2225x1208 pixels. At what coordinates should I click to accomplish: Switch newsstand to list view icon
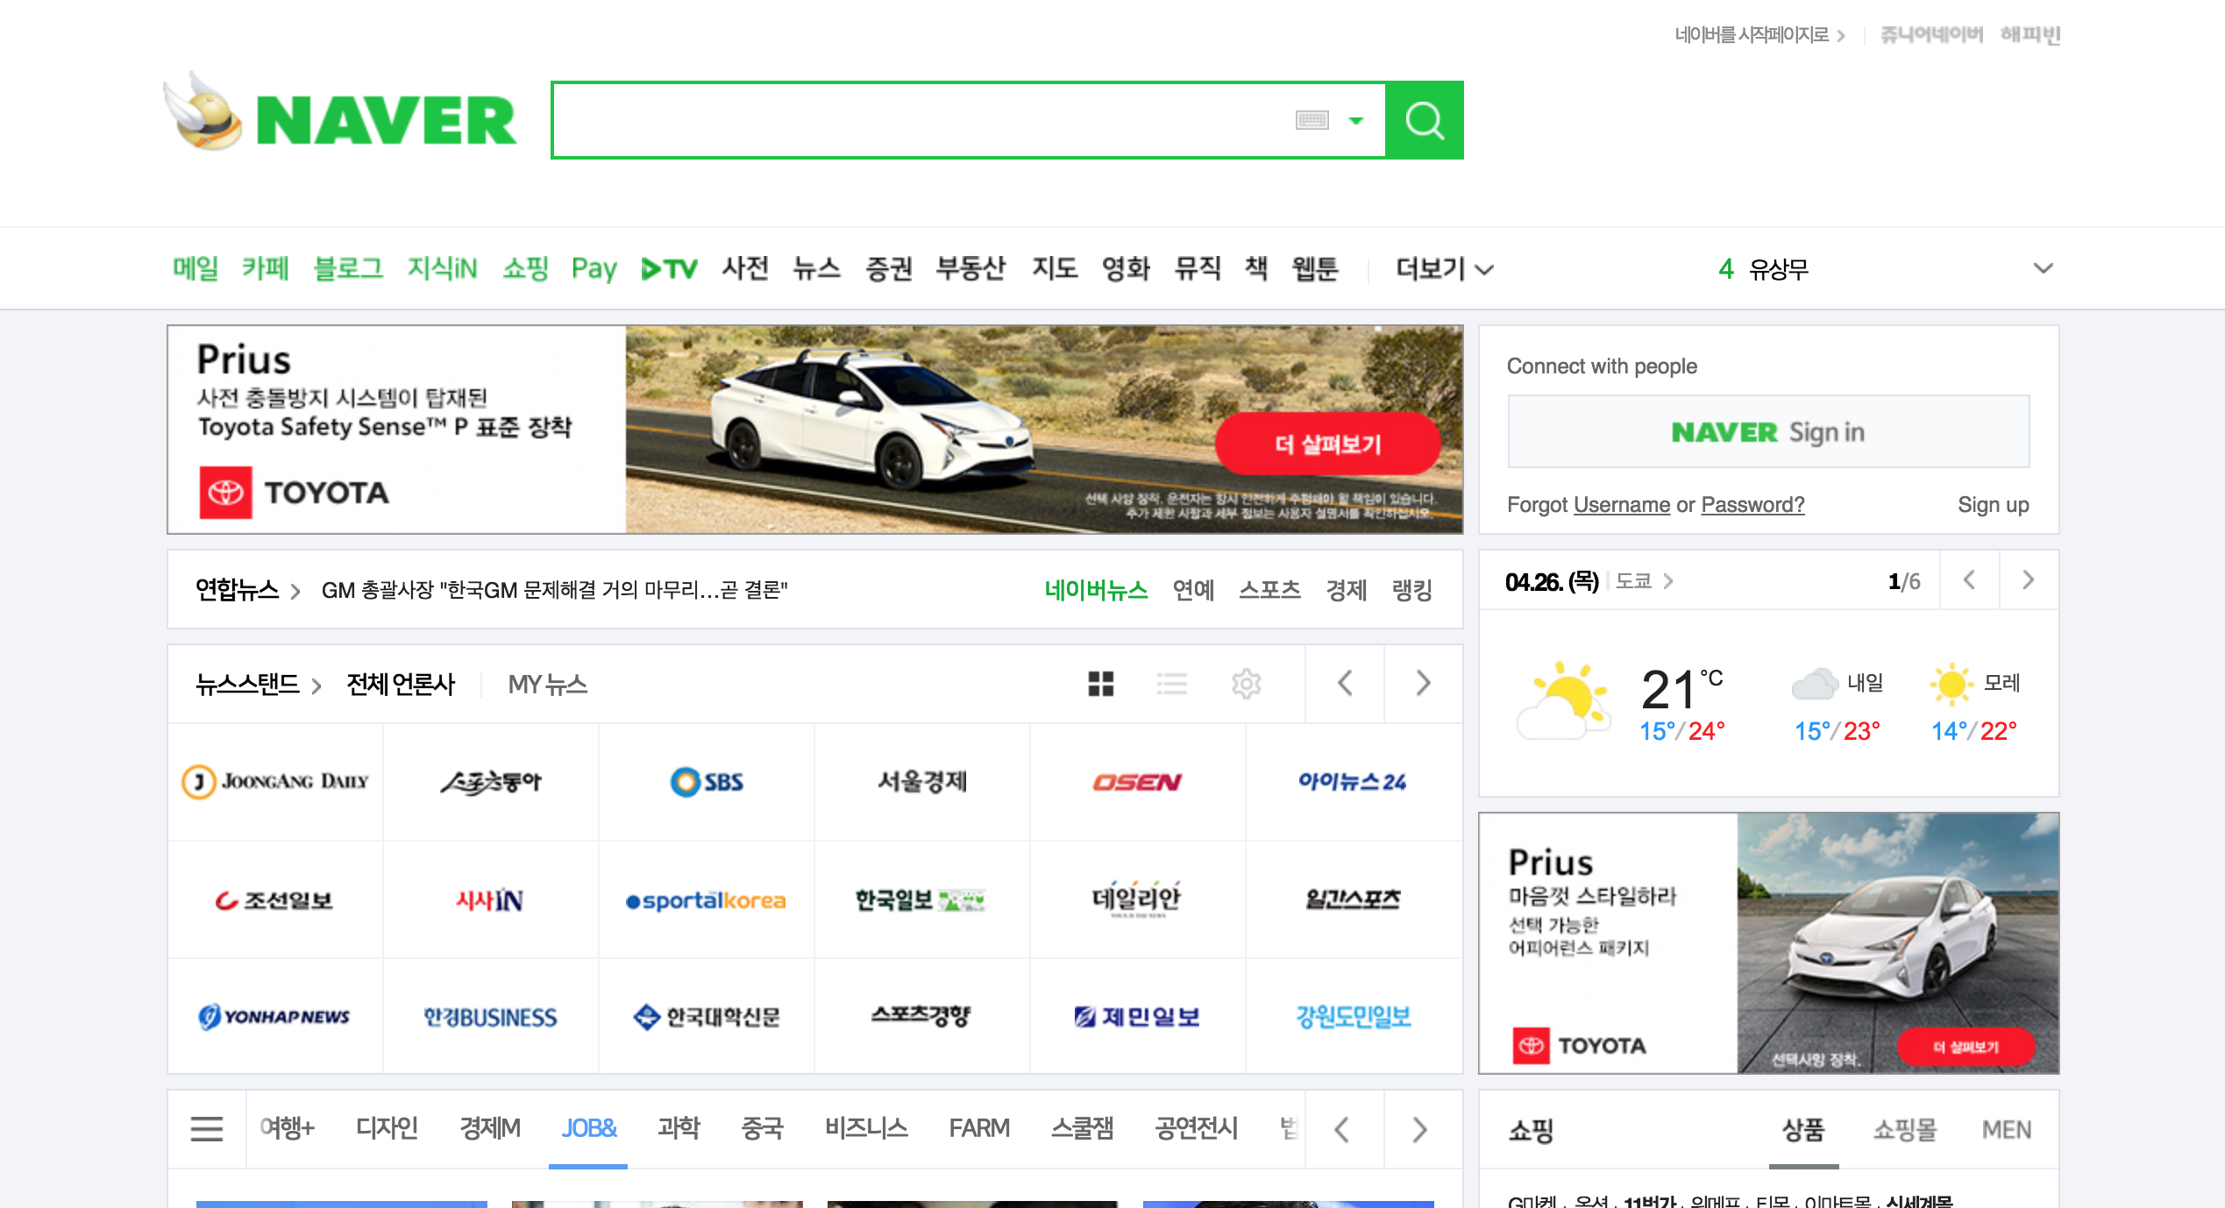1172,684
